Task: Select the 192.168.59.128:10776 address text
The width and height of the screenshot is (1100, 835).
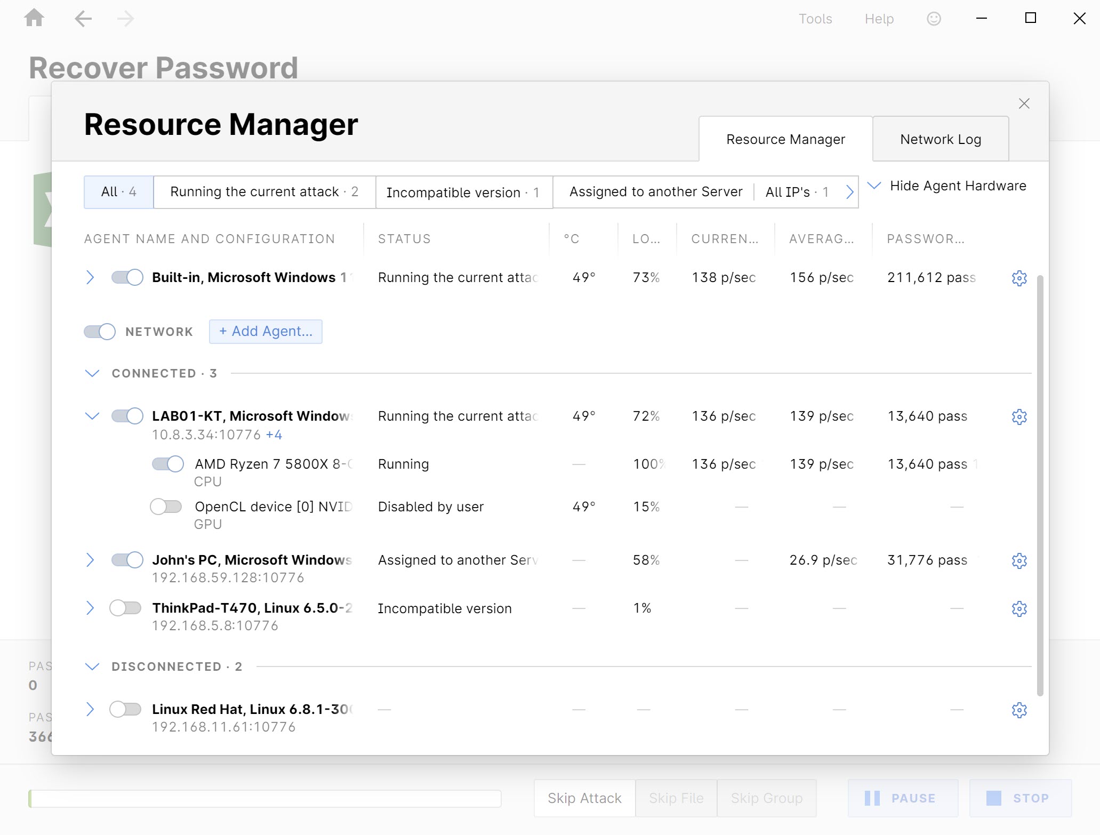Action: tap(228, 577)
